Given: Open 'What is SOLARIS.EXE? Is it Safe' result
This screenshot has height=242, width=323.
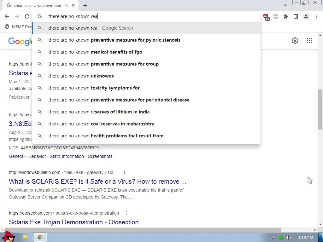Looking at the screenshot, I should pos(97,181).
